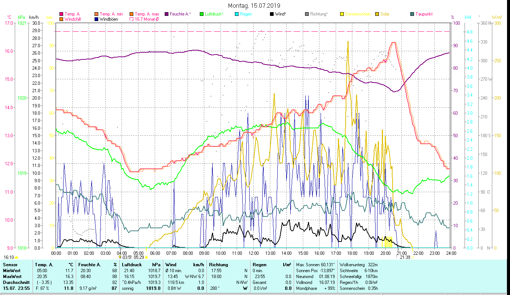Click the "MaxWert" row label
510x295 pixels.
point(12,276)
